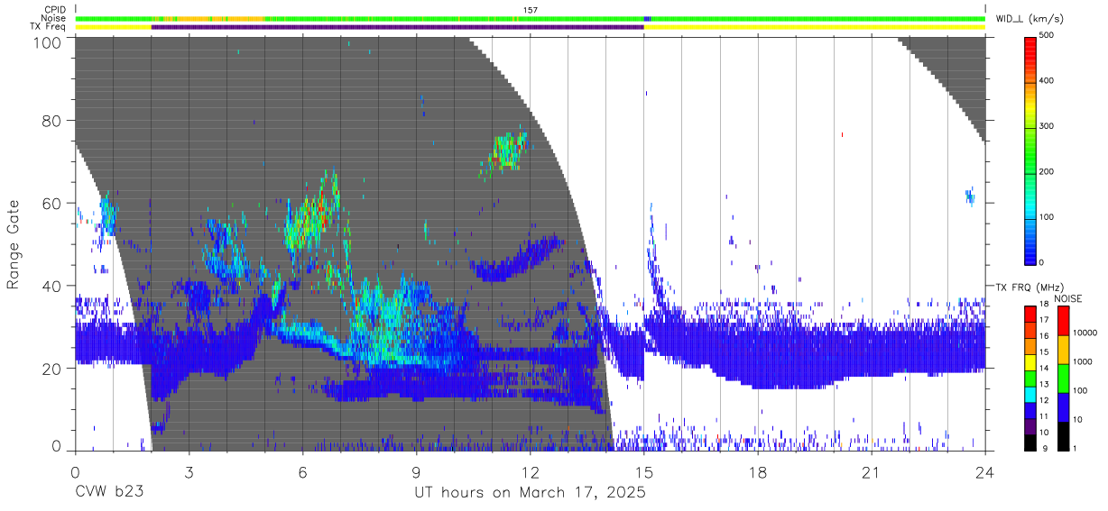Screen dimensions: 1108x511
Task: Click the small echo patch near gate 62, 23.7 UT
Action: (970, 196)
